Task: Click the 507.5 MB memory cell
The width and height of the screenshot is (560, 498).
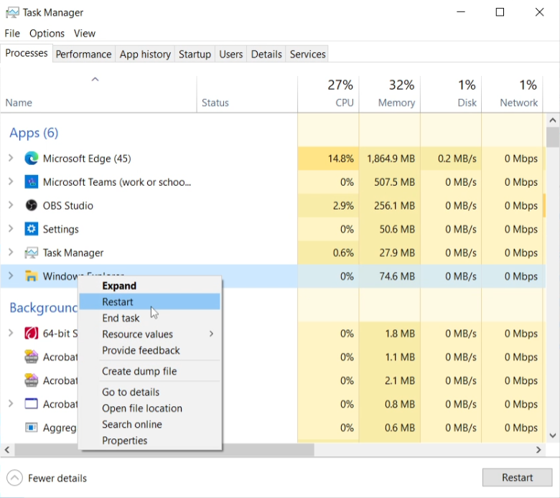Action: click(x=390, y=182)
